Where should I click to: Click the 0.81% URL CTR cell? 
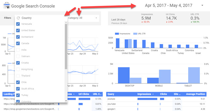pos(98,104)
